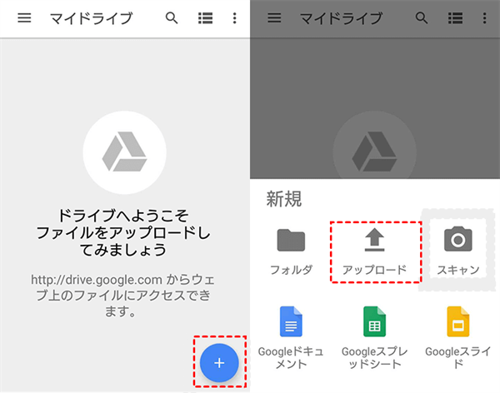Screen dimensions: 500x393
Task: Tap http://drive.google.com description text
Action: click(123, 295)
